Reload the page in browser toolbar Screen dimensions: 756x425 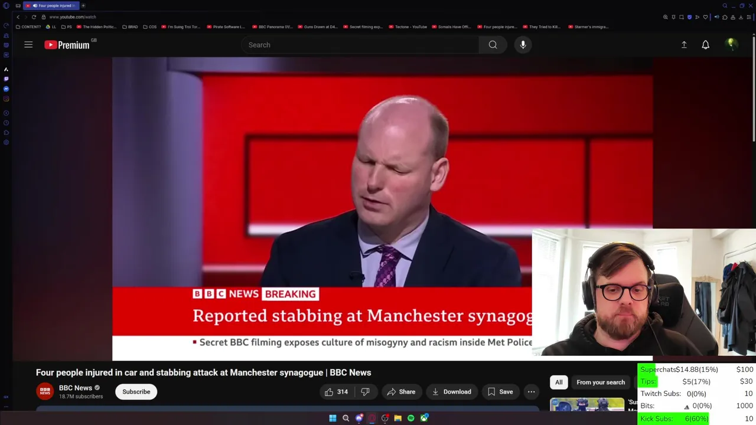point(34,17)
